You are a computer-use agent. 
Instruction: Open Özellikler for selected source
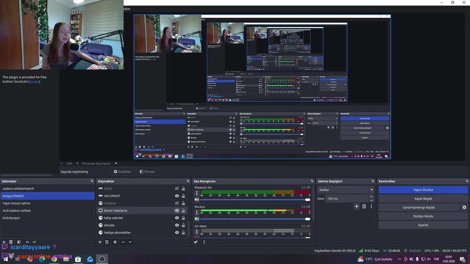click(122, 172)
